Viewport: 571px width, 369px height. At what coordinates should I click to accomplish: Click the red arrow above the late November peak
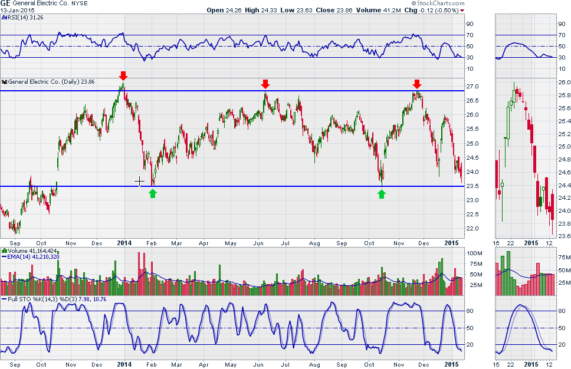(x=417, y=84)
